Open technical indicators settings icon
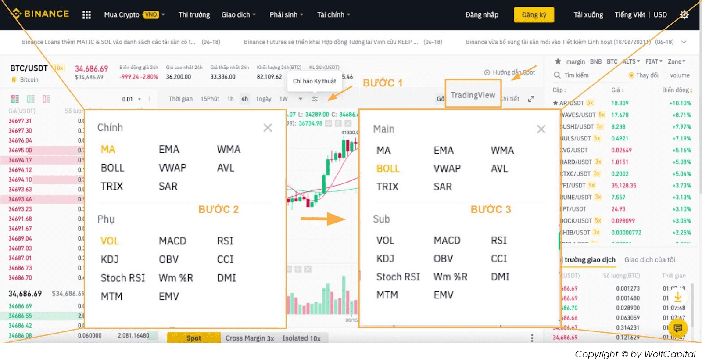The image size is (702, 363). pyautogui.click(x=315, y=99)
